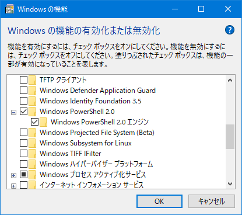Screen dimensions: 242x215
Task: Click the blue help question mark icon
Action: (230, 30)
